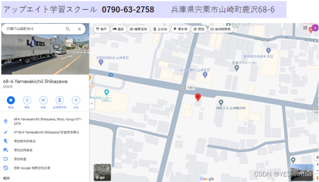Filter map by Restaurants chip

pos(101,29)
